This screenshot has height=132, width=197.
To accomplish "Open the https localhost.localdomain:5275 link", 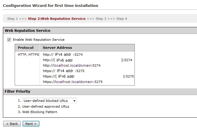I will point(73,82).
